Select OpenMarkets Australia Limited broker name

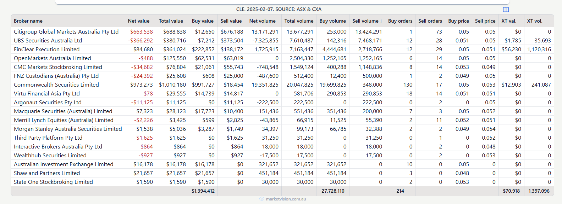pyautogui.click(x=53, y=58)
